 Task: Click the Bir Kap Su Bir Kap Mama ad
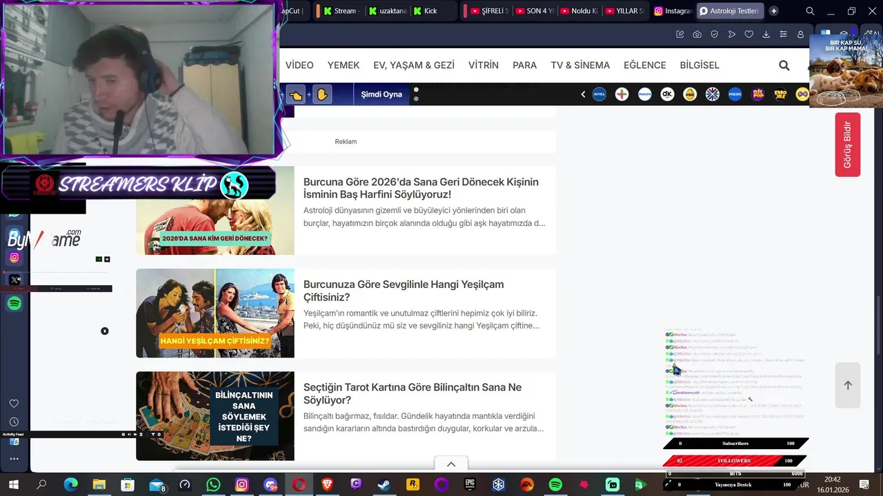click(x=846, y=71)
